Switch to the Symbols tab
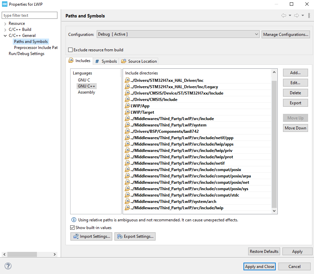 click(x=106, y=61)
